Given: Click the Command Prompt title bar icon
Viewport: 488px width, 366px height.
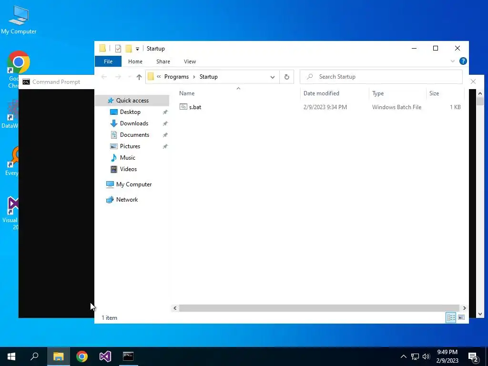Looking at the screenshot, I should click(26, 82).
